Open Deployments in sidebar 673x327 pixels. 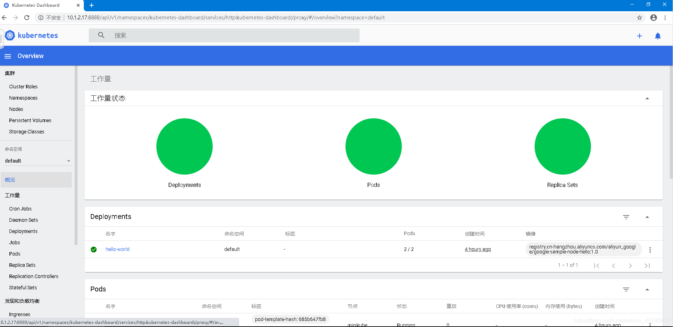pyautogui.click(x=23, y=231)
